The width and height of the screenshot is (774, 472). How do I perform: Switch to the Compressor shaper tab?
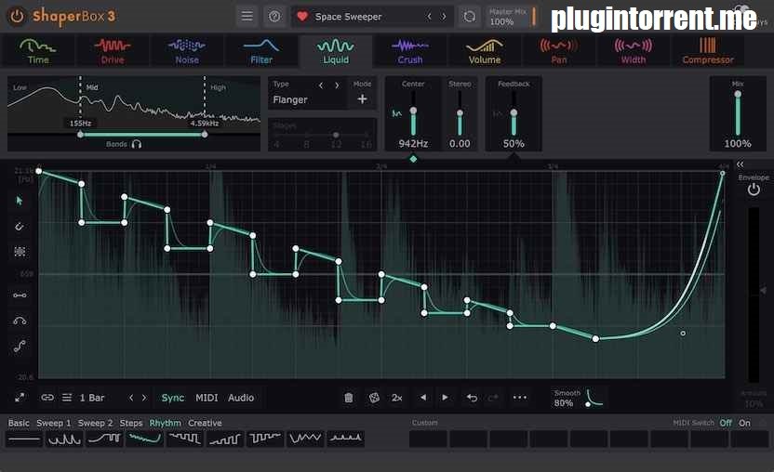pos(708,51)
